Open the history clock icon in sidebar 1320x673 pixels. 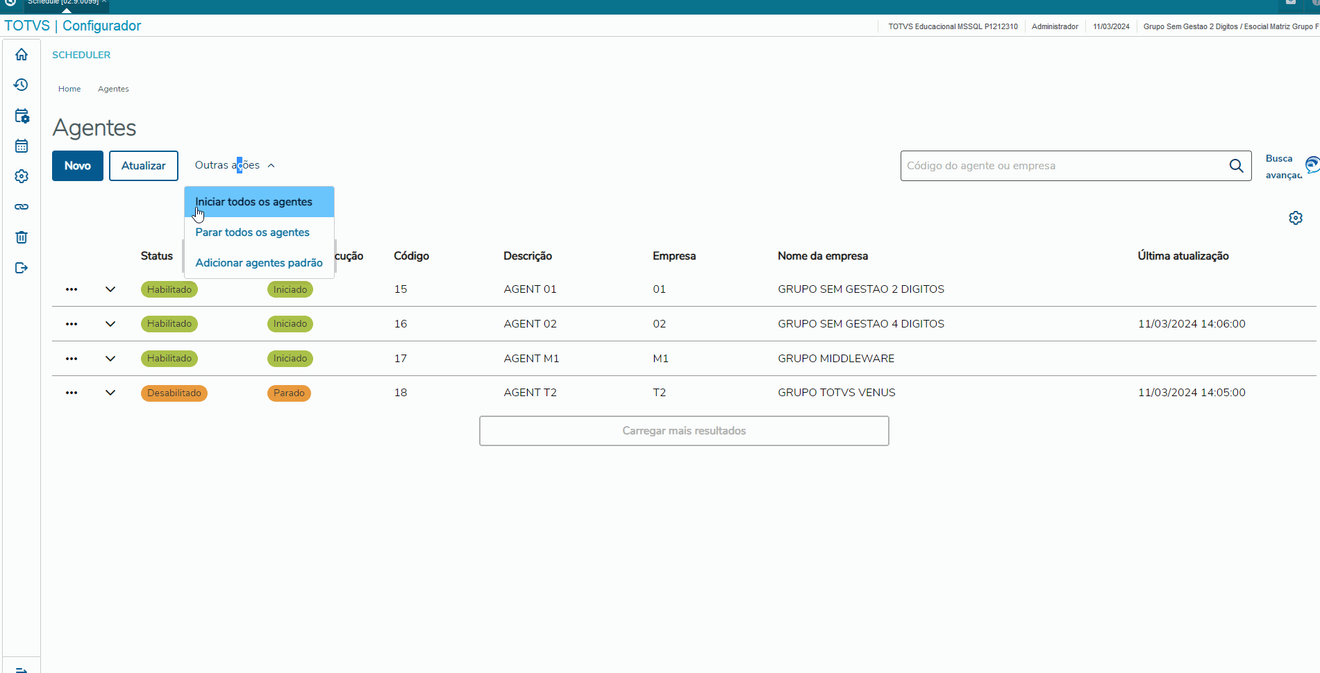[x=22, y=85]
